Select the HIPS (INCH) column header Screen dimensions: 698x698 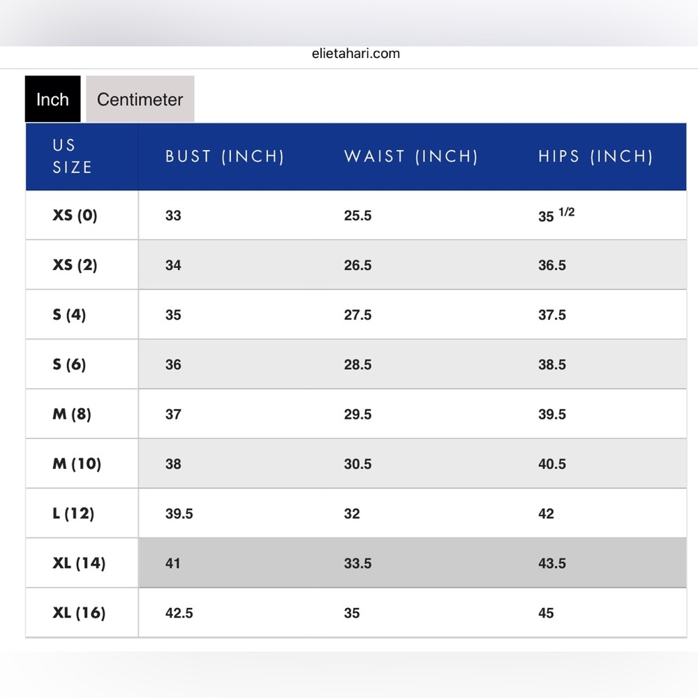(x=595, y=156)
